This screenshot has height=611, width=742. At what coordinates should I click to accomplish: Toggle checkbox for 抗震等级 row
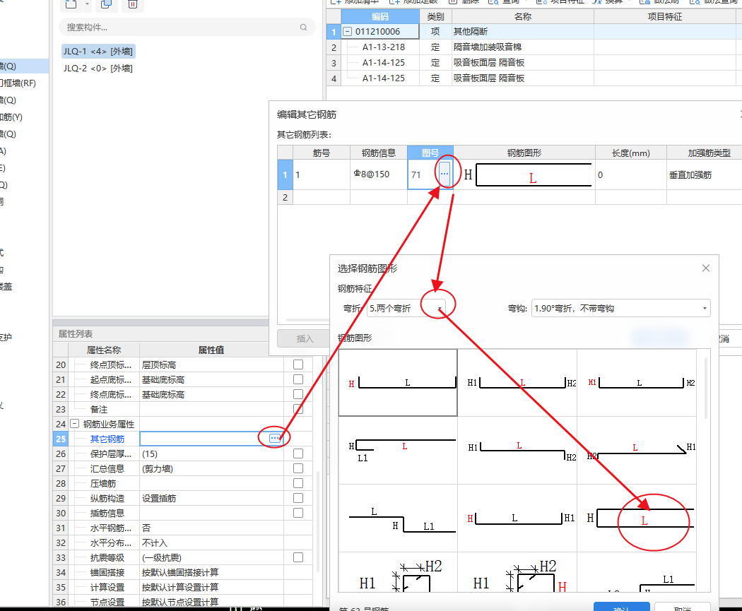click(x=298, y=557)
